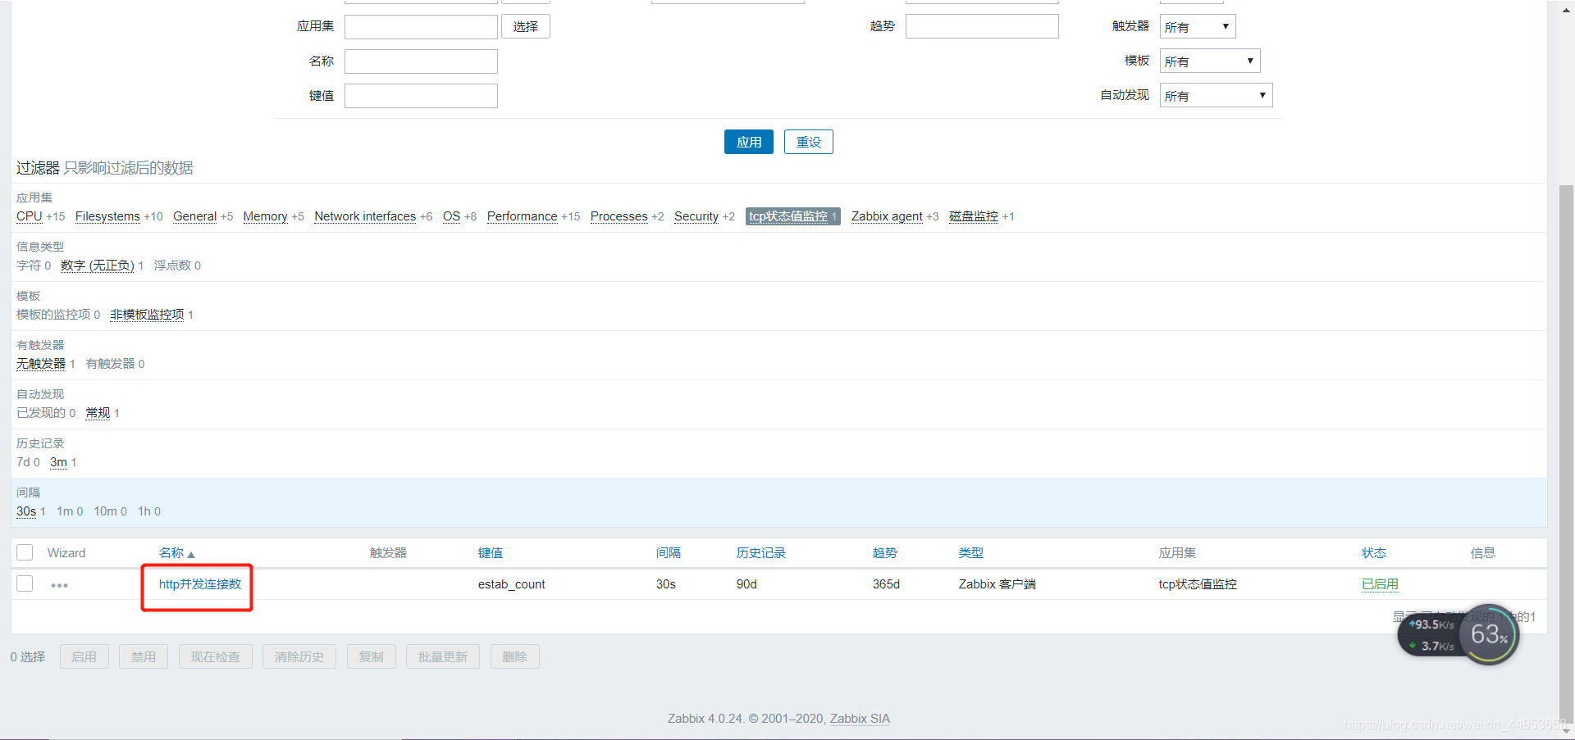Filter by OS application set

[x=452, y=216]
